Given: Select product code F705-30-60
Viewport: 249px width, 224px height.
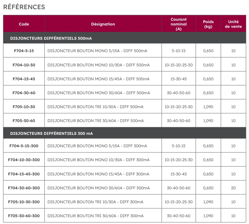Looking at the screenshot, I should click(x=24, y=121).
